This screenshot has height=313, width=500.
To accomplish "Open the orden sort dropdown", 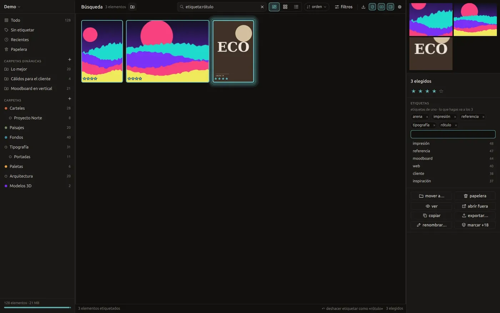I will coord(316,7).
